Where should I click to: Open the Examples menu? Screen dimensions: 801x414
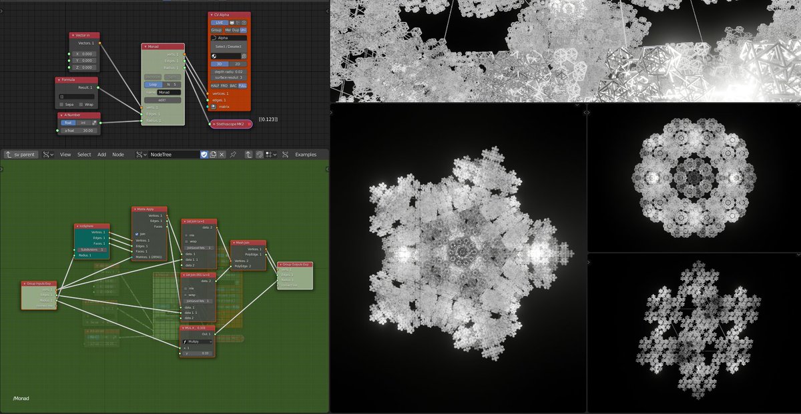pos(306,154)
